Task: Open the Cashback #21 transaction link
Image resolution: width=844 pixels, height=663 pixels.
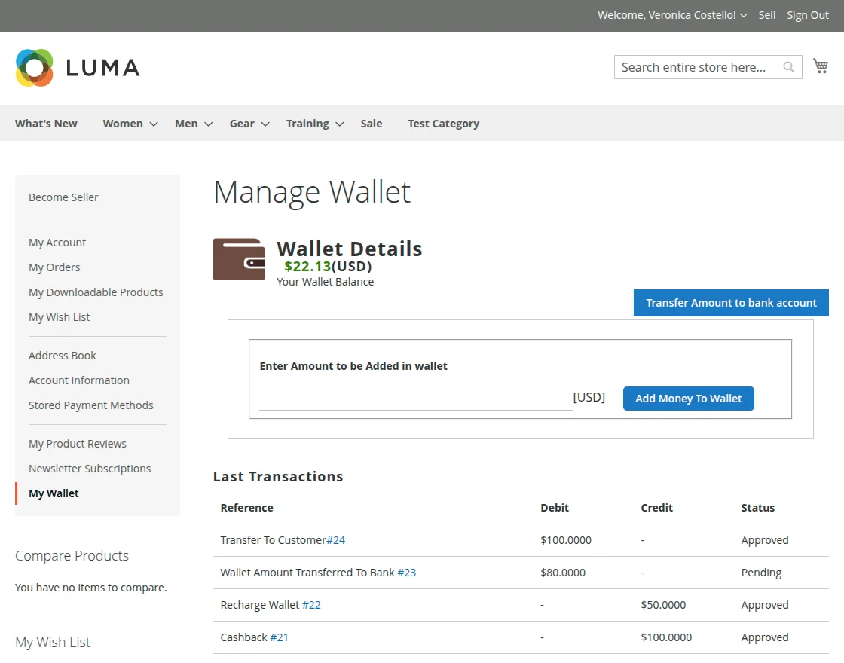Action: [x=279, y=637]
